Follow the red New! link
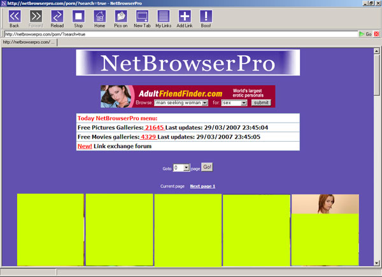Viewport: 382px width, 277px height. 85,146
